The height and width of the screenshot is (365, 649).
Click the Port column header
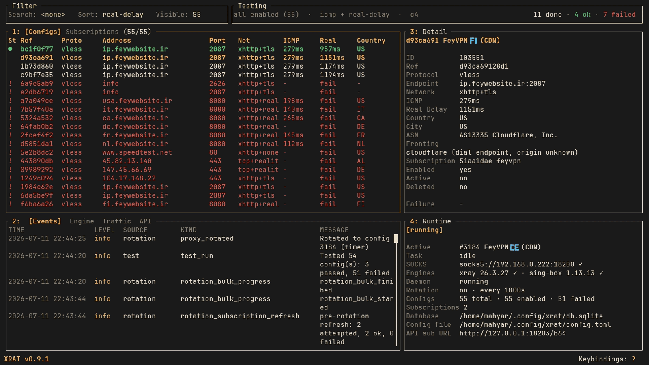(x=217, y=41)
